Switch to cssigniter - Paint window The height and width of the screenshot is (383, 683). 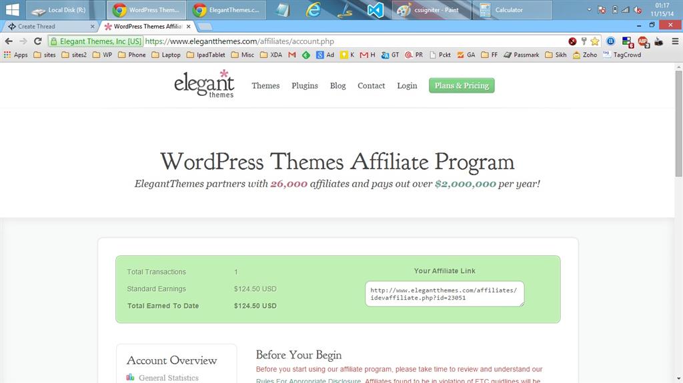(432, 9)
